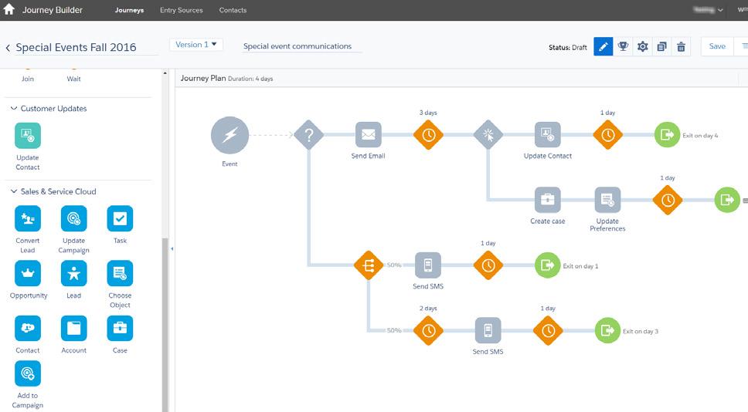
Task: Collapse the side palette with the small arrow
Action: (172, 248)
